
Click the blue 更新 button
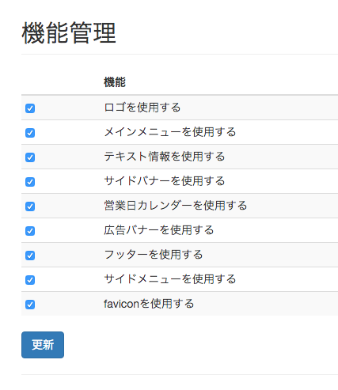43,345
